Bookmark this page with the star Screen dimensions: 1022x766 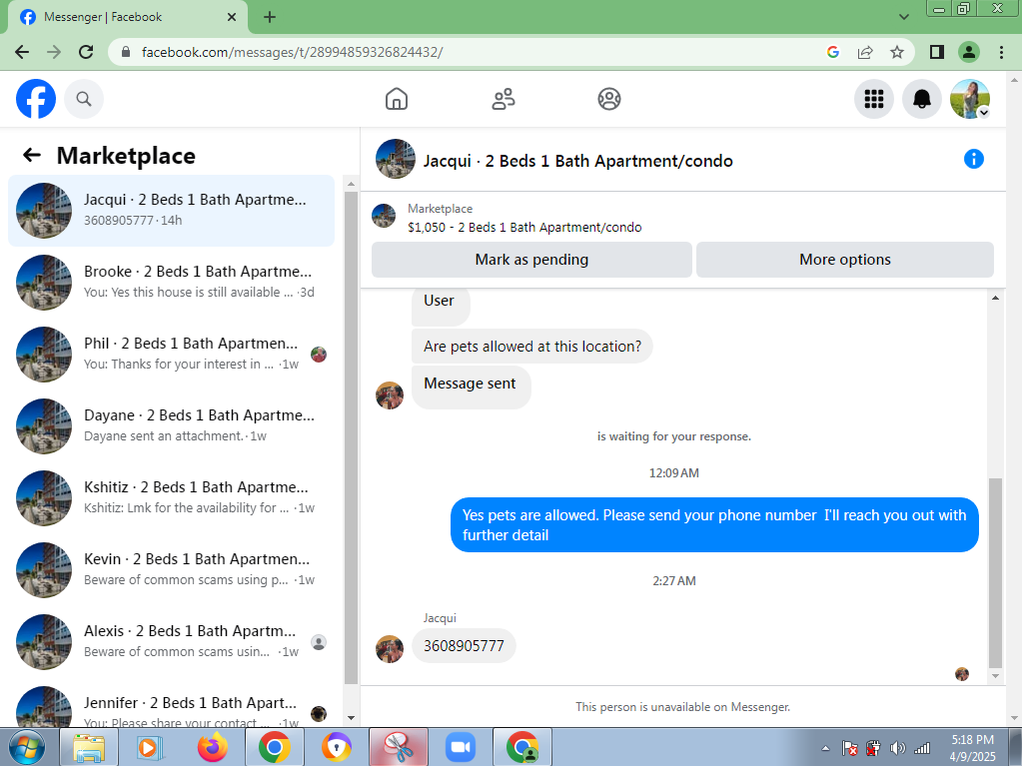click(897, 52)
